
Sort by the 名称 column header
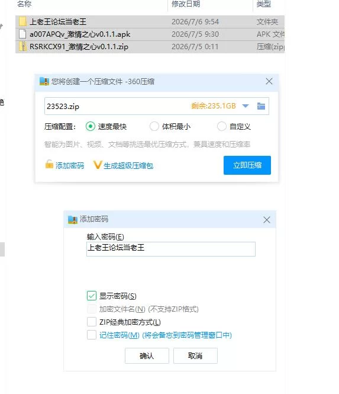(24, 4)
